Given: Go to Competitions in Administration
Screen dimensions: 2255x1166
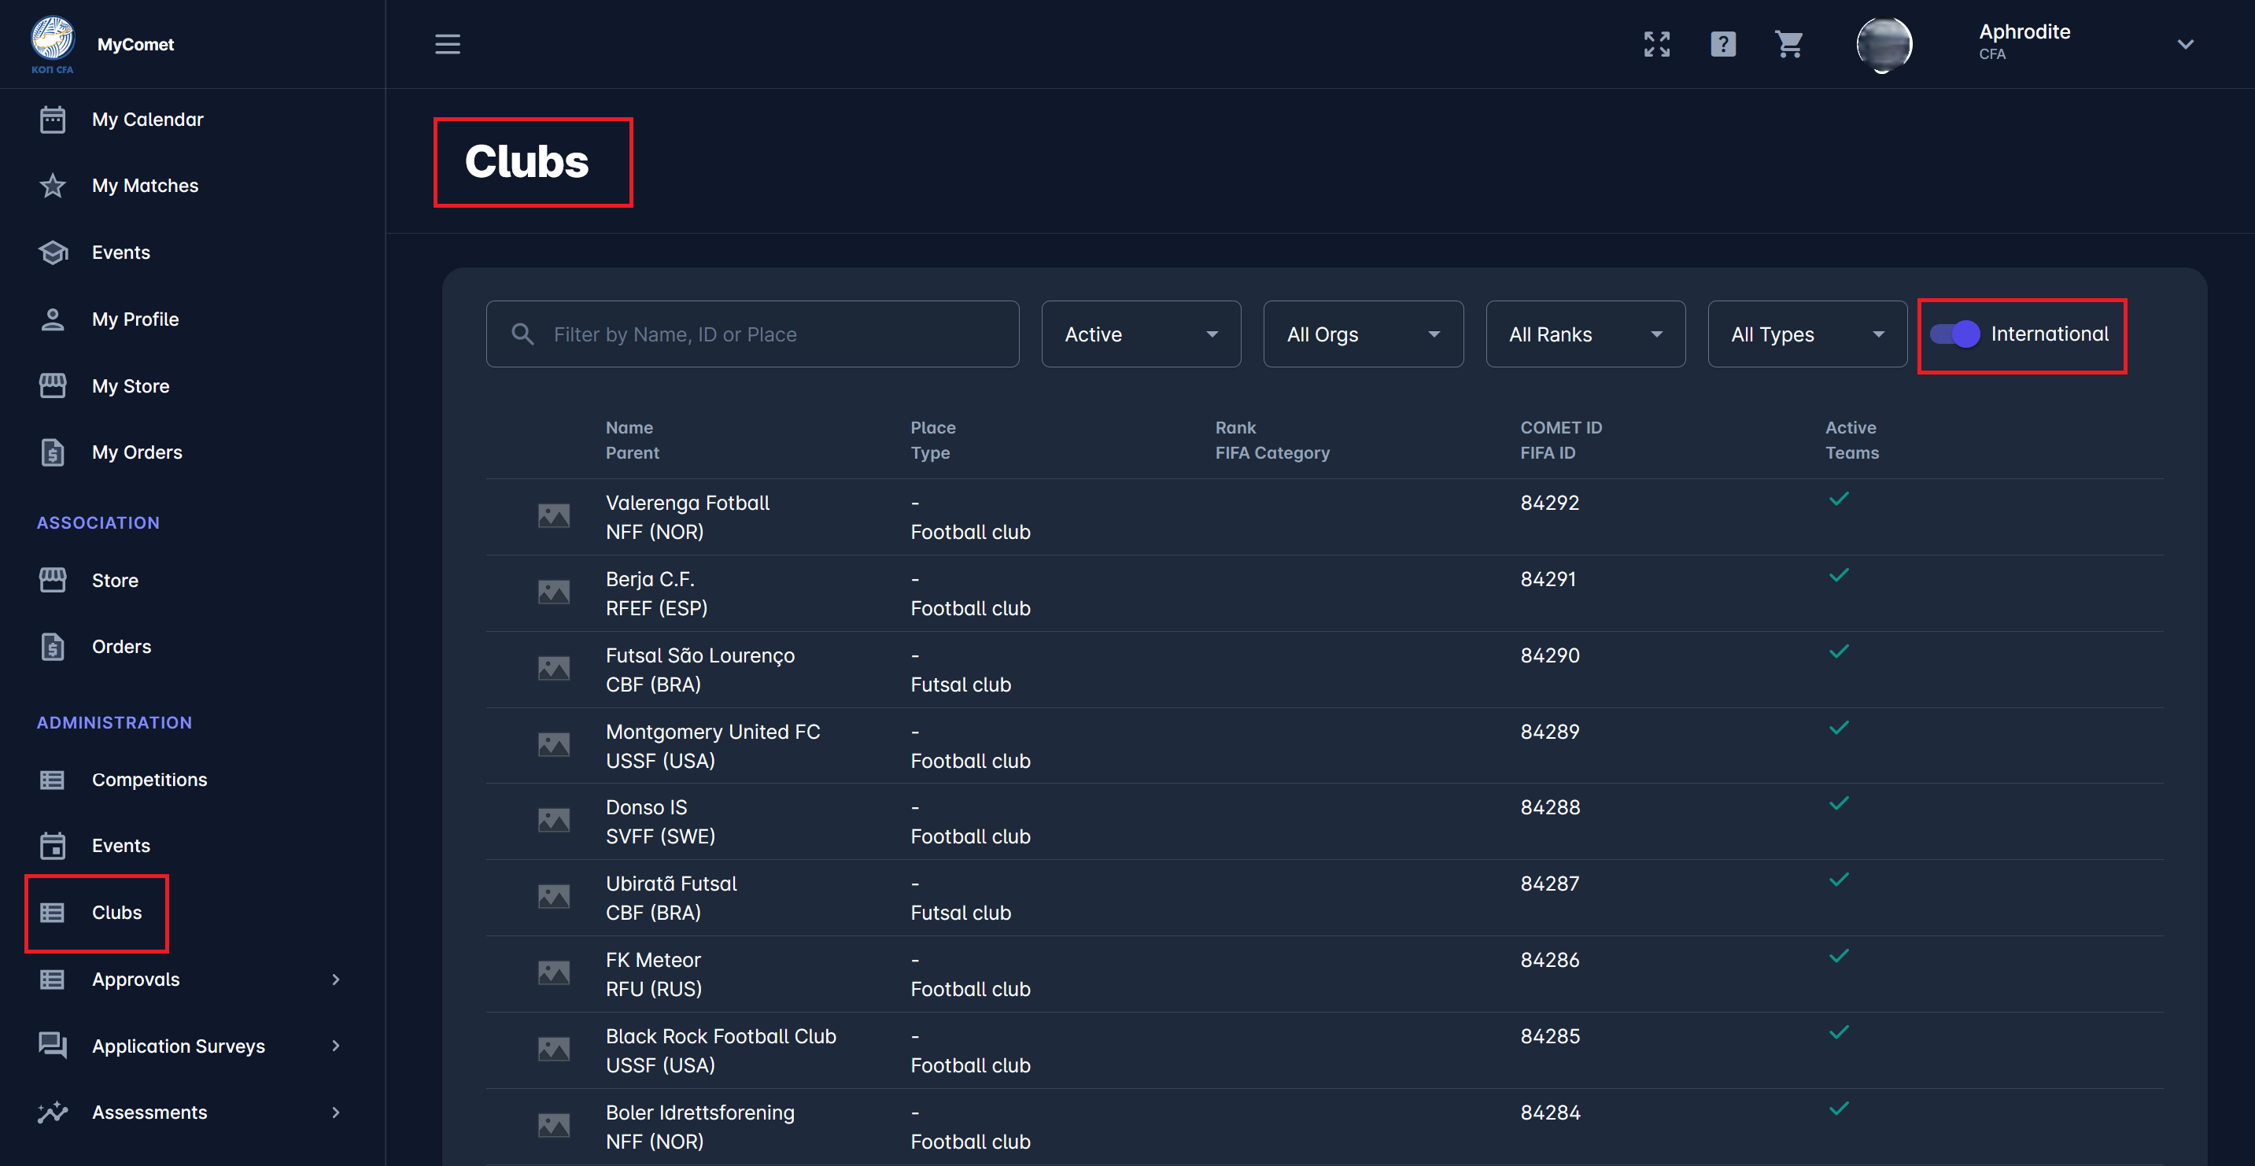Looking at the screenshot, I should (149, 780).
